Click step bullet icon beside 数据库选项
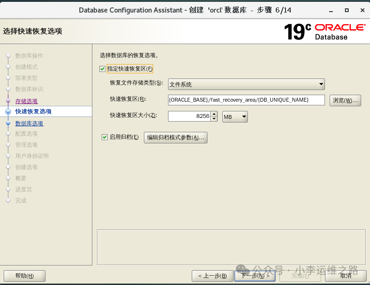The height and width of the screenshot is (285, 370). coord(8,123)
